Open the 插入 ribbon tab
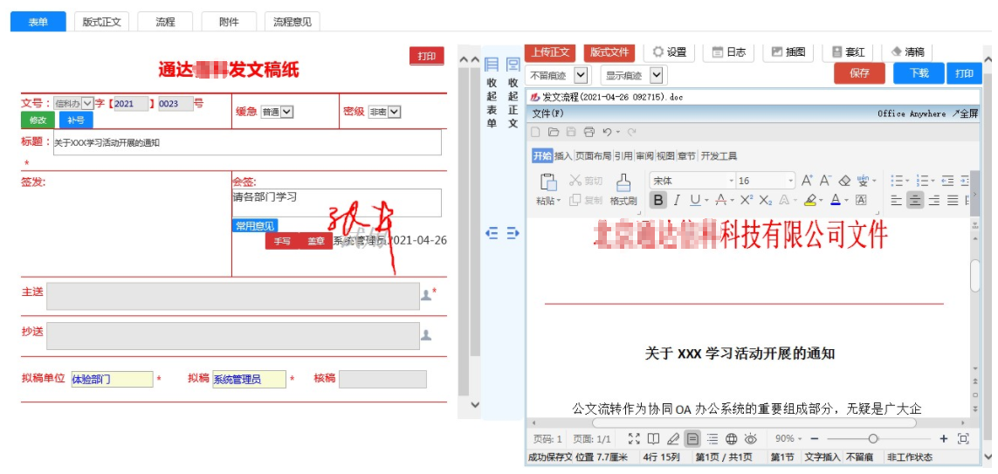 pos(563,156)
